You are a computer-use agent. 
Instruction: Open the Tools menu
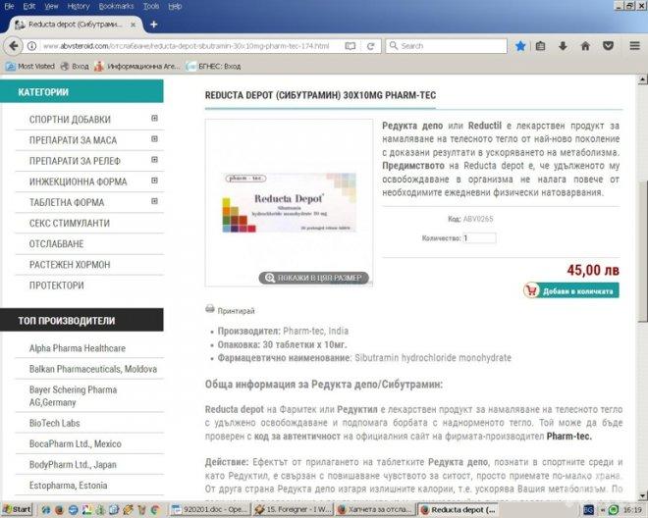pos(151,6)
